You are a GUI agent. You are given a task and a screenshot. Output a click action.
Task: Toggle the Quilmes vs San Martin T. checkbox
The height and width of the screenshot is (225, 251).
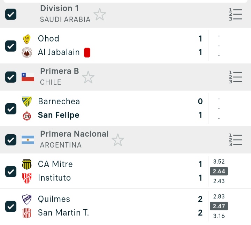11,206
